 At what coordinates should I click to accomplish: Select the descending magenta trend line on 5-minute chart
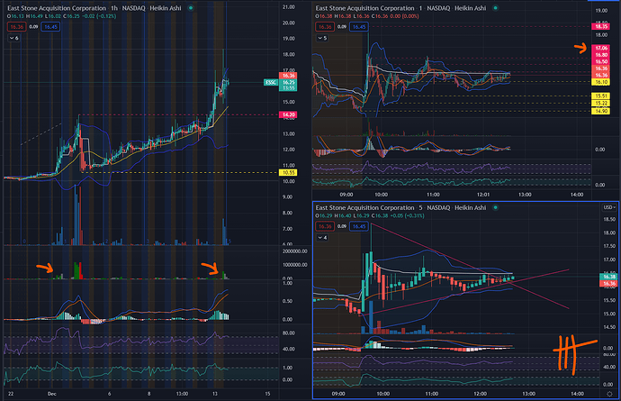click(x=470, y=266)
